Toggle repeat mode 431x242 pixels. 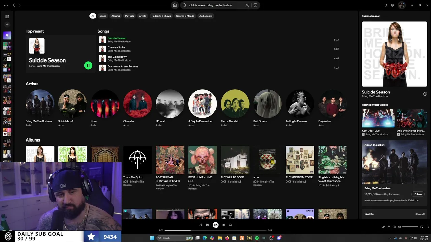point(230,225)
